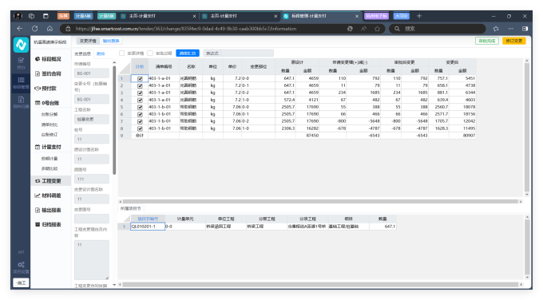Open the 待办 to-do icon in the left rail
This screenshot has height=300, width=543.
[21, 63]
